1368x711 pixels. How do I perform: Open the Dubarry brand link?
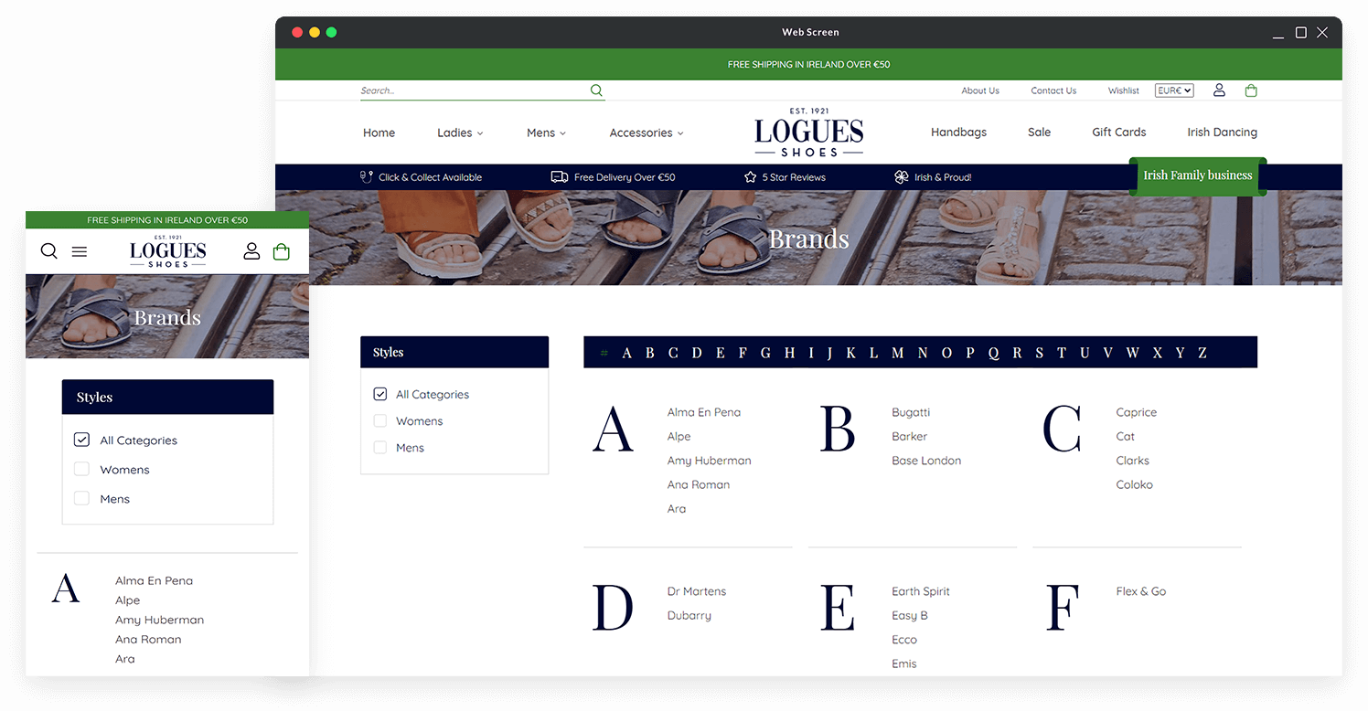click(689, 615)
